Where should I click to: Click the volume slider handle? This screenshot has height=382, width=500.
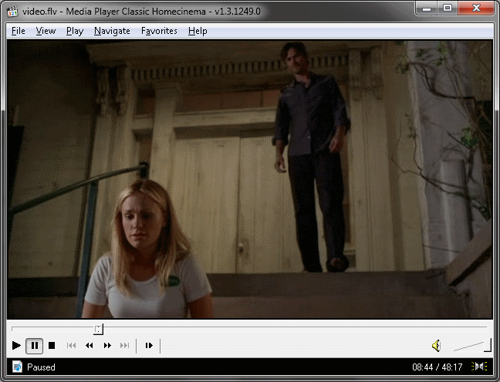pos(488,346)
